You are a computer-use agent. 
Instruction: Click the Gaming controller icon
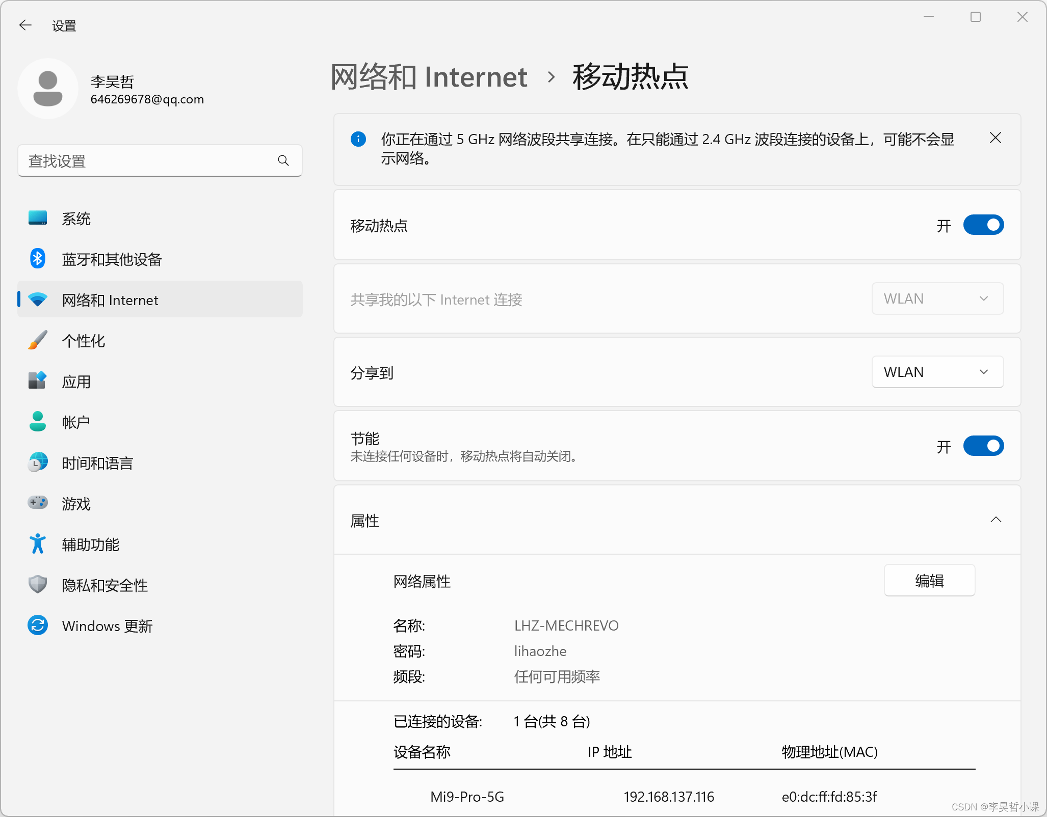point(37,503)
